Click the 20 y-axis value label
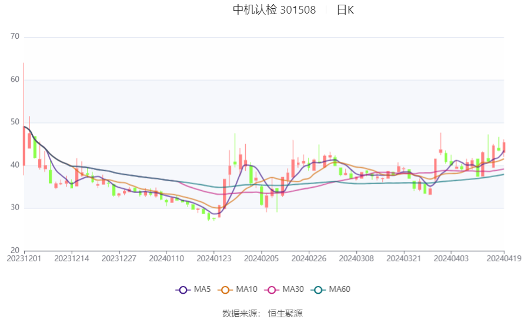Image resolution: width=525 pixels, height=319 pixels. [15, 250]
